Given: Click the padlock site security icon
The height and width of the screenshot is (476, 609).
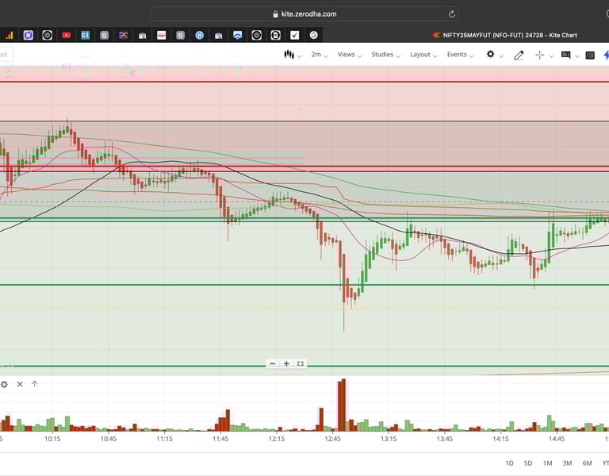Looking at the screenshot, I should click(275, 14).
